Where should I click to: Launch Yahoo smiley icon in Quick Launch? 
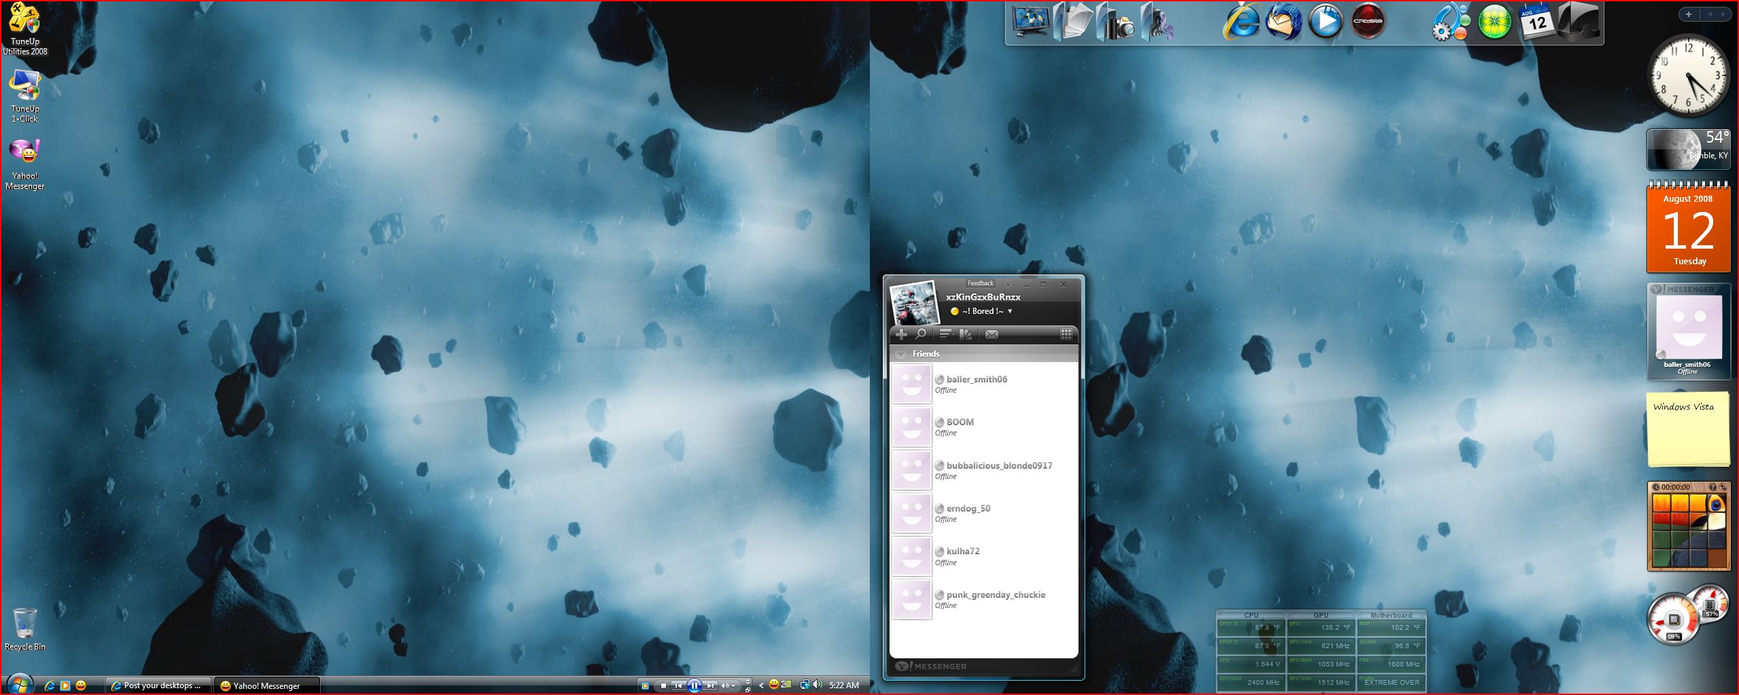point(81,685)
